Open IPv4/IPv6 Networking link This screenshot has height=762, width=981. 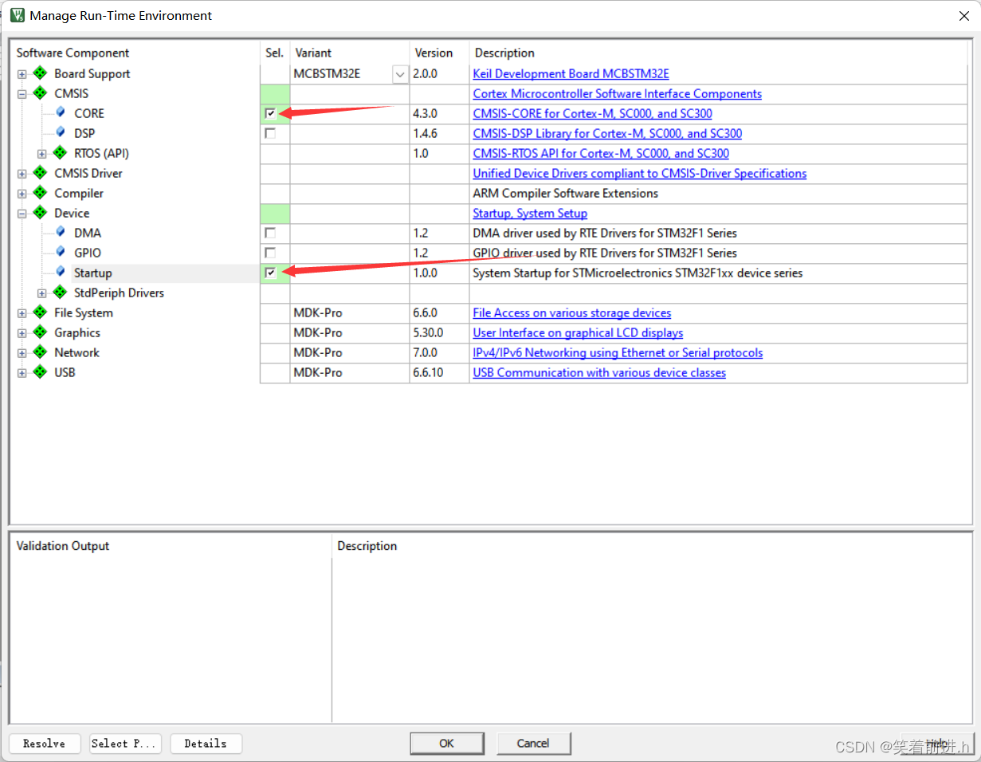[618, 352]
